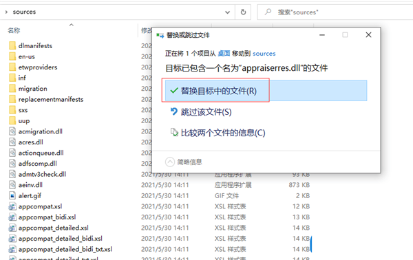
Task: Select the alert.gif image file icon
Action: (12, 195)
